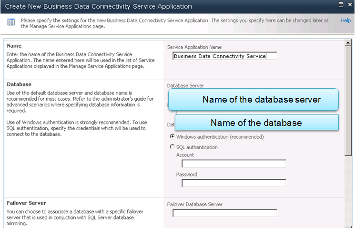Click the Failover Server section heading
Viewport: 355px width, 228px height.
26,203
